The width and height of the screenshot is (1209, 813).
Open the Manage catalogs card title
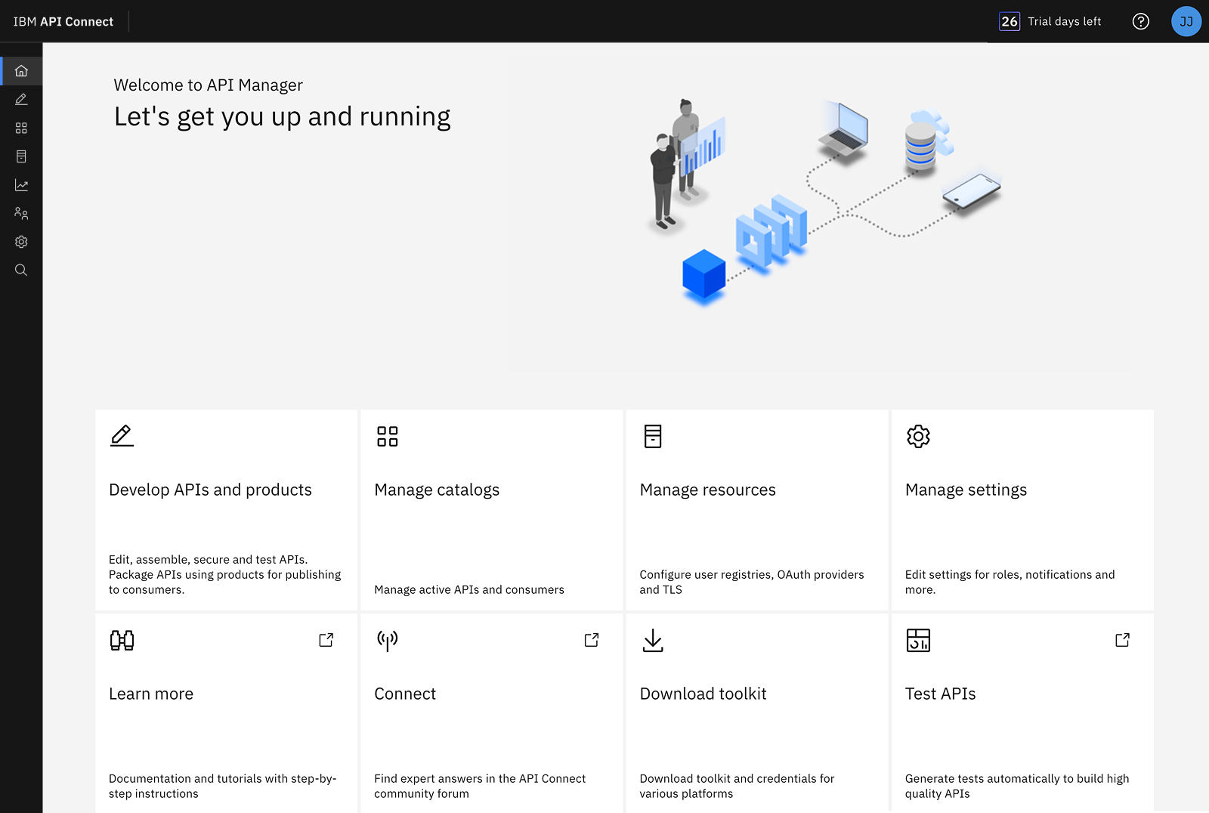437,490
